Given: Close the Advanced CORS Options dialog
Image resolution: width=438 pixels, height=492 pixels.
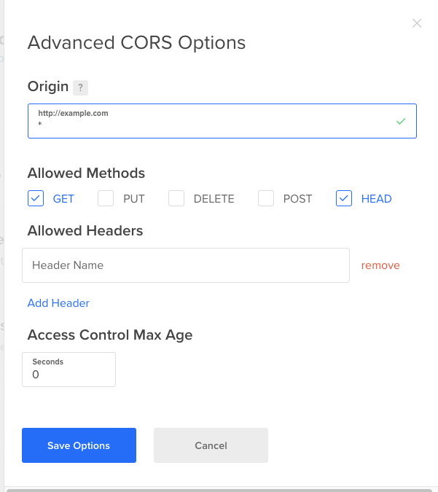Looking at the screenshot, I should pos(417,23).
